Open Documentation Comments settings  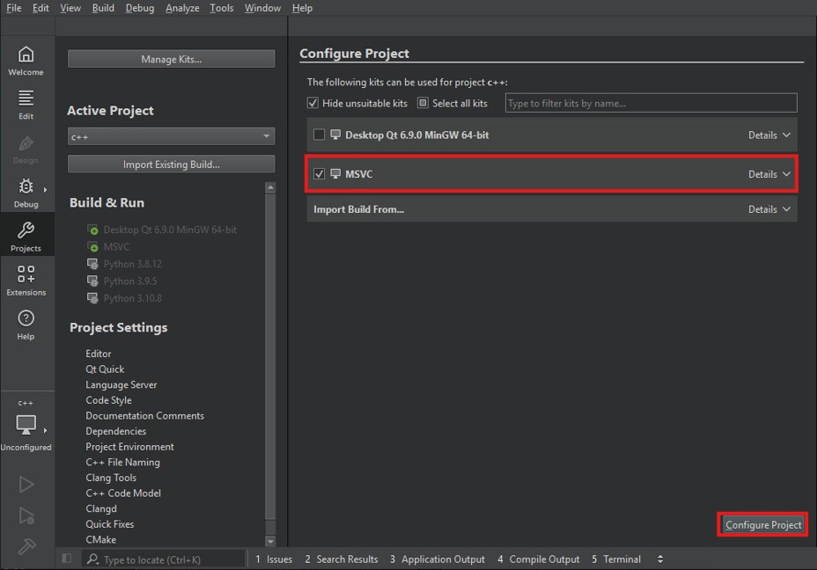[145, 415]
